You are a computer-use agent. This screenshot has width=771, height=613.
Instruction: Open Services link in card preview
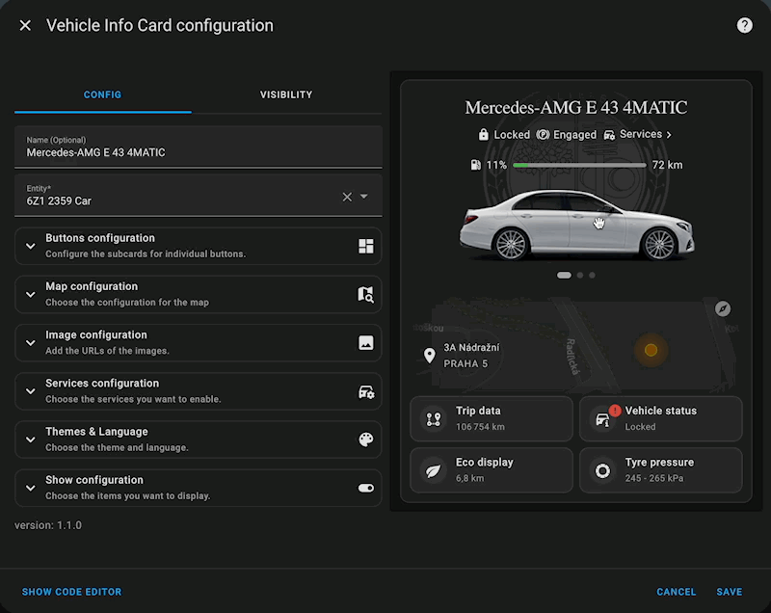645,134
